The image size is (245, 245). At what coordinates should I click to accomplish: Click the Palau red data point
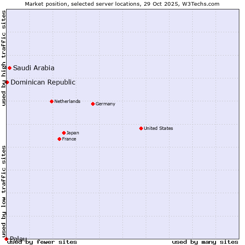point(6,239)
